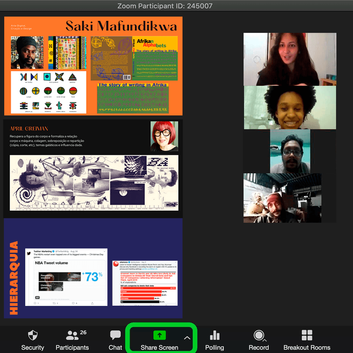Click the Record label
The image size is (353, 353).
tap(259, 348)
